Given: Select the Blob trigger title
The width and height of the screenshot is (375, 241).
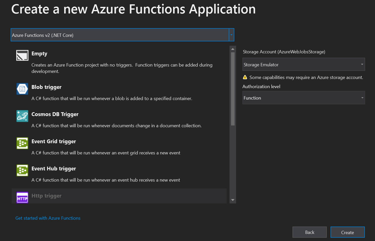Looking at the screenshot, I should (x=46, y=87).
